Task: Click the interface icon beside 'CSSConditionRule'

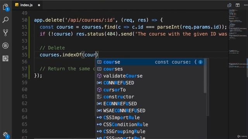Action: pyautogui.click(x=99, y=124)
